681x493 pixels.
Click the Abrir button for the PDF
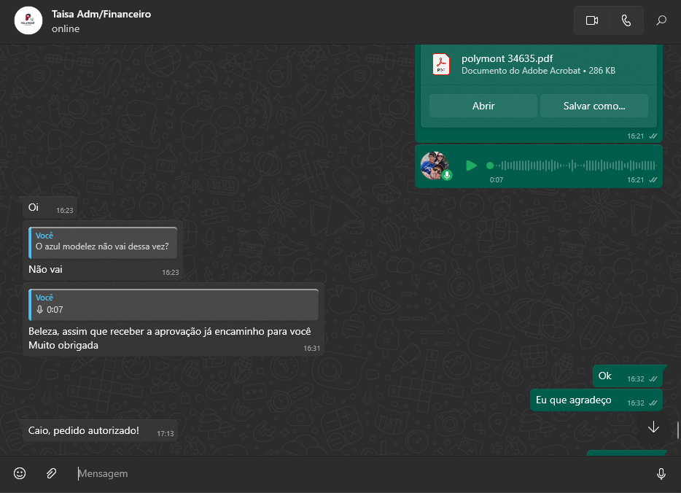[x=483, y=106]
